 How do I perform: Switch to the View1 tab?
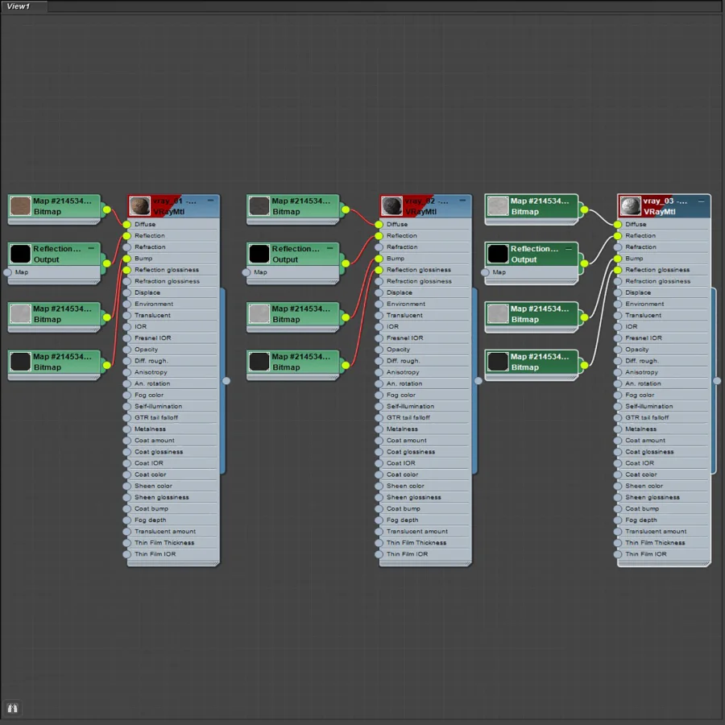coord(19,6)
